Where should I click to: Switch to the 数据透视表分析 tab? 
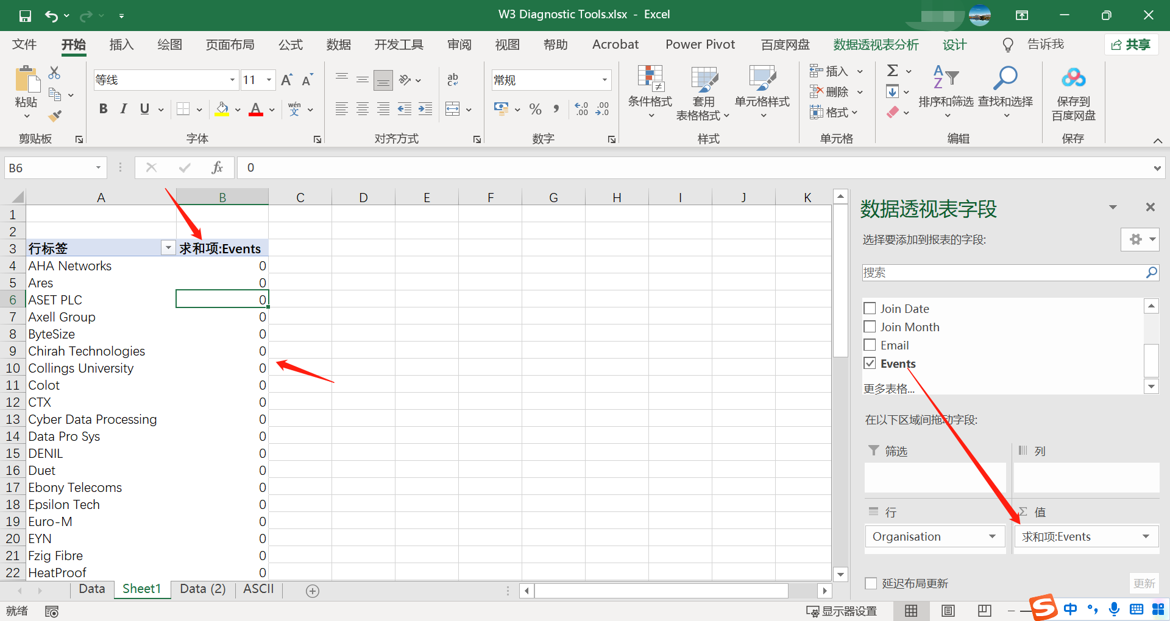876,44
